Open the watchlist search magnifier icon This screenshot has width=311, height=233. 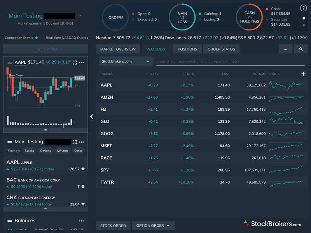point(301,49)
